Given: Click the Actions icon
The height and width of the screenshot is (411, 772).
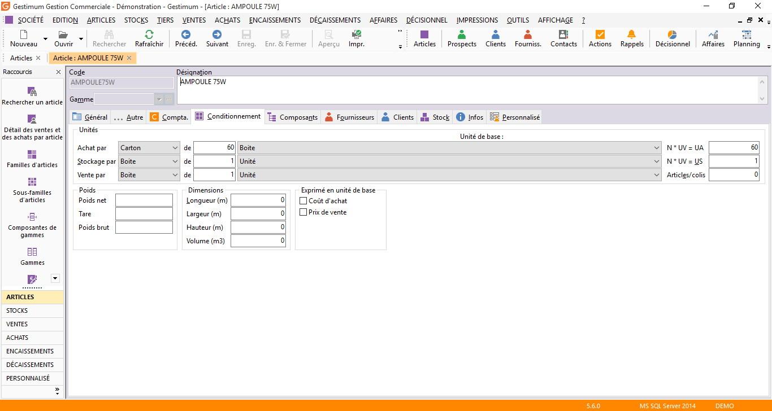Looking at the screenshot, I should click(x=600, y=38).
